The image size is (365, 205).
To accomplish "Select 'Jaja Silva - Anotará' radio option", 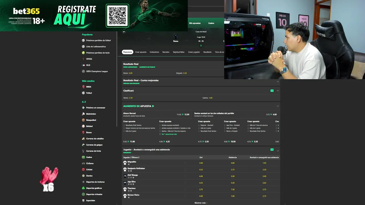I will (225, 125).
